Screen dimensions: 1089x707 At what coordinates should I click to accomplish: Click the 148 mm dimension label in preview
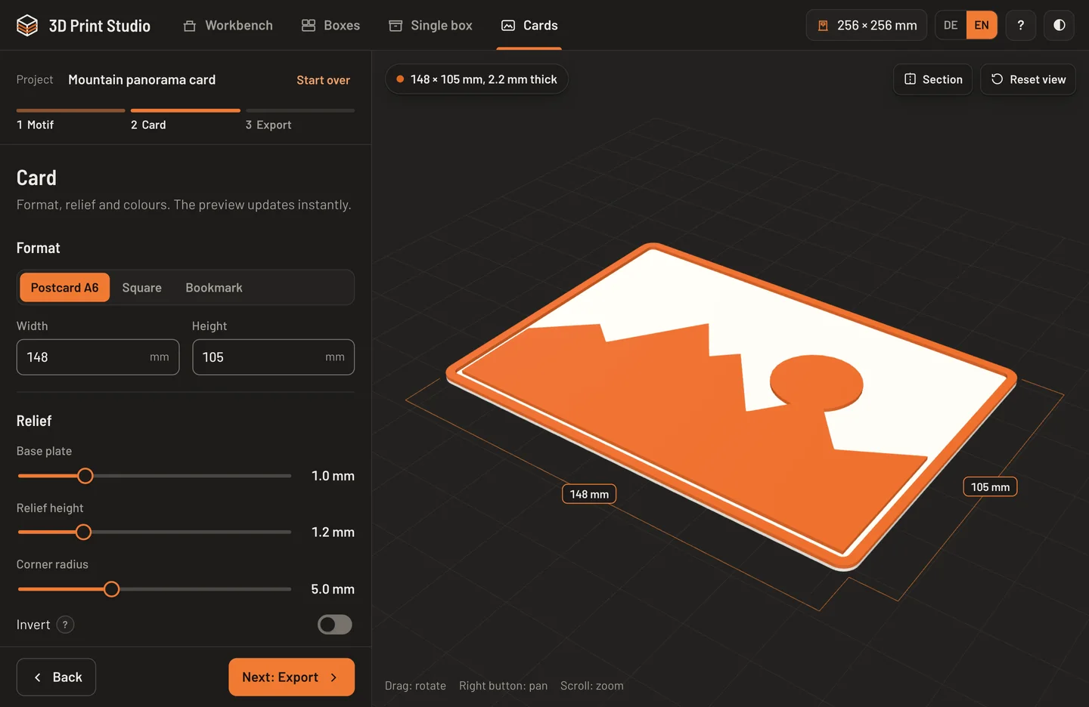(x=589, y=494)
